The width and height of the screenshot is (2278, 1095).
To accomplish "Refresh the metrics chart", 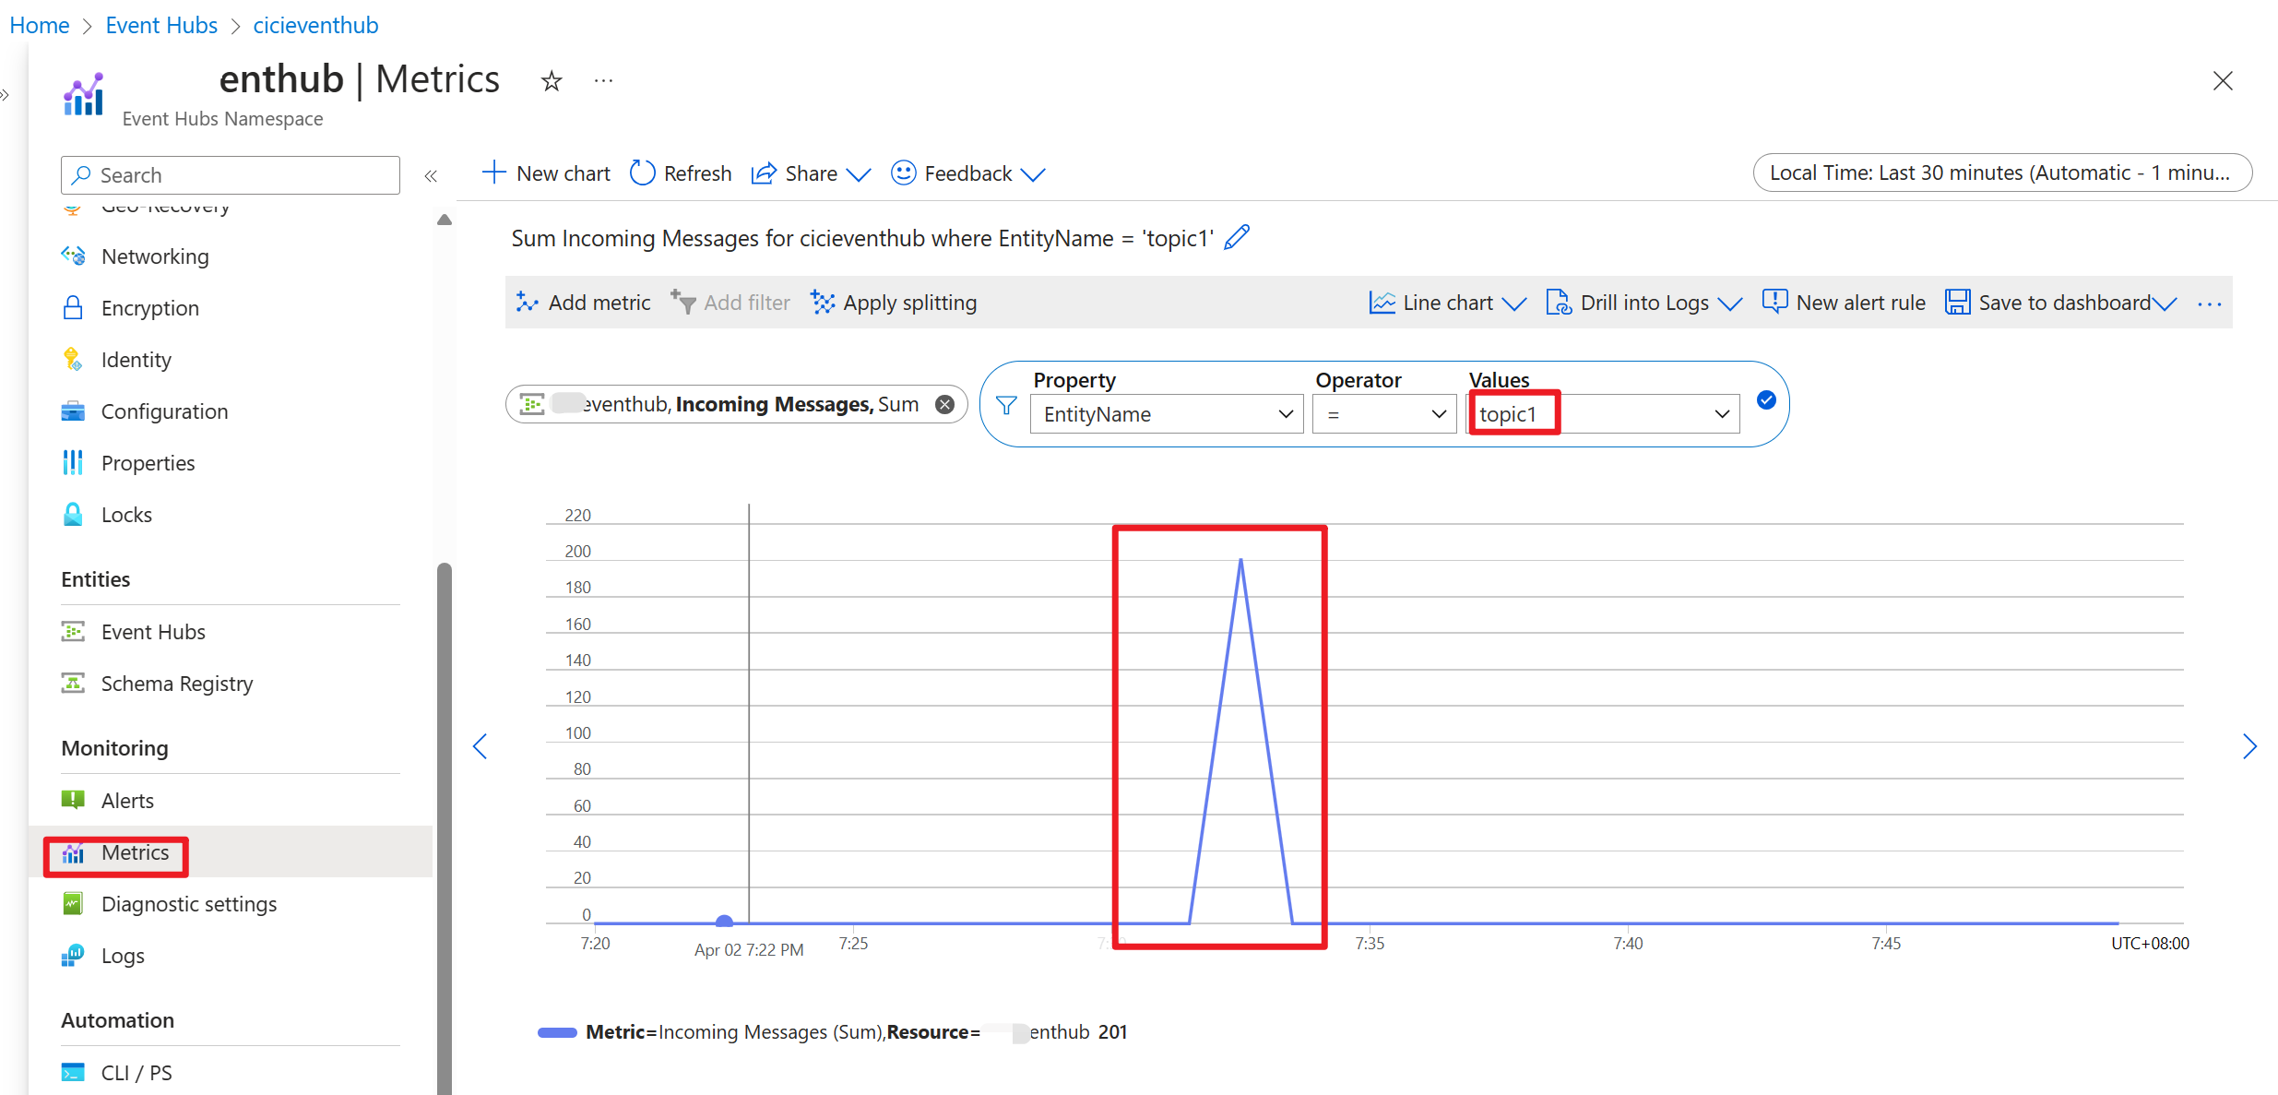I will pyautogui.click(x=681, y=173).
